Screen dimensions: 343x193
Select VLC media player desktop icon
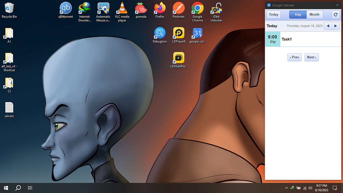tap(122, 12)
